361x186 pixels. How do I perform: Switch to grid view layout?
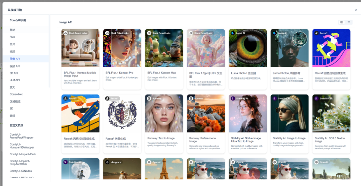click(342, 22)
